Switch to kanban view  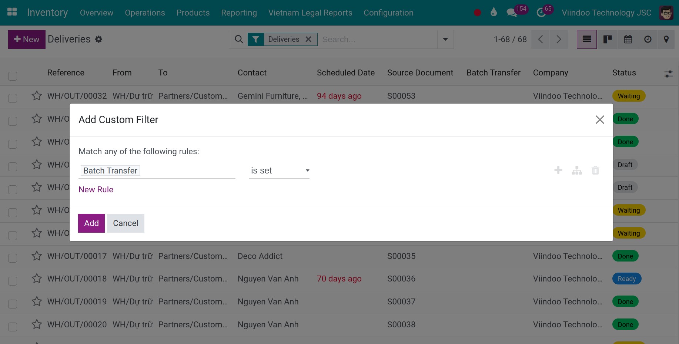coord(607,39)
